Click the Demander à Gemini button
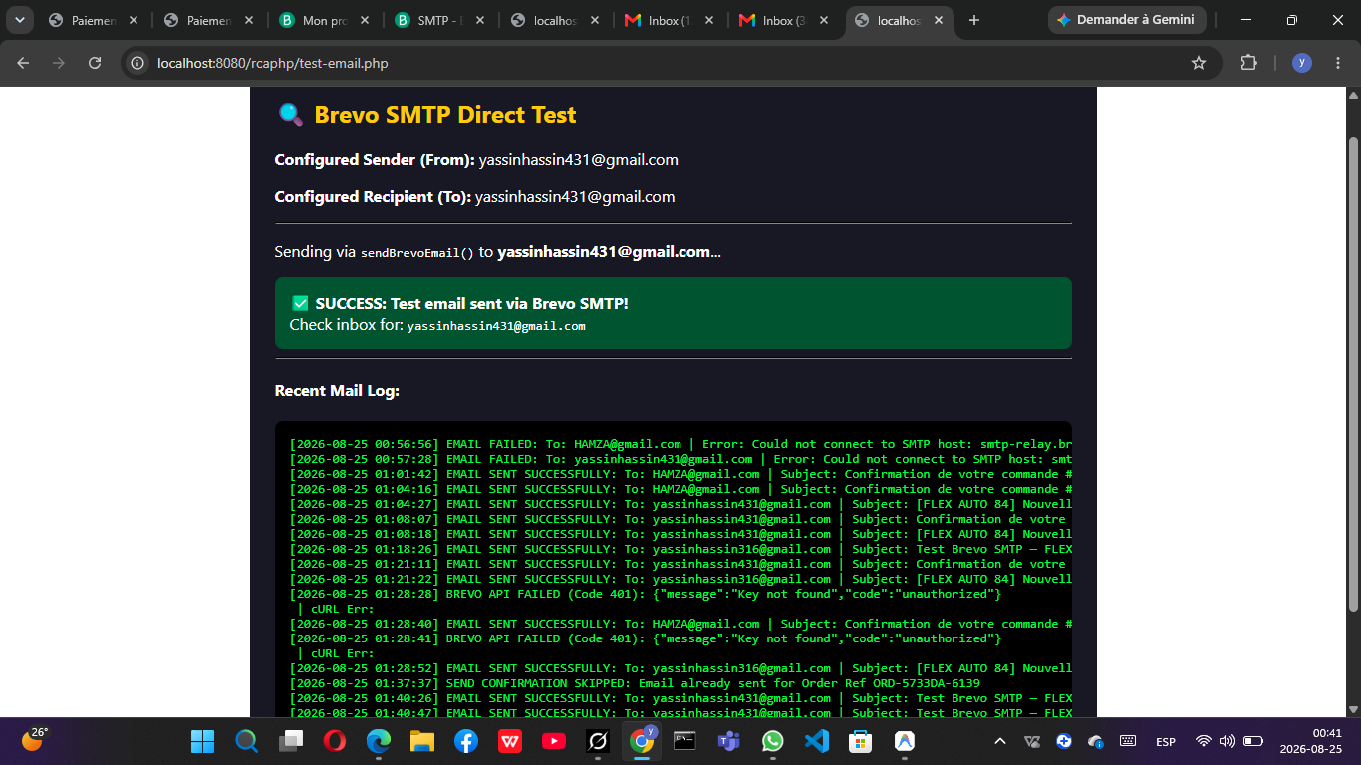The height and width of the screenshot is (765, 1361). coord(1127,20)
